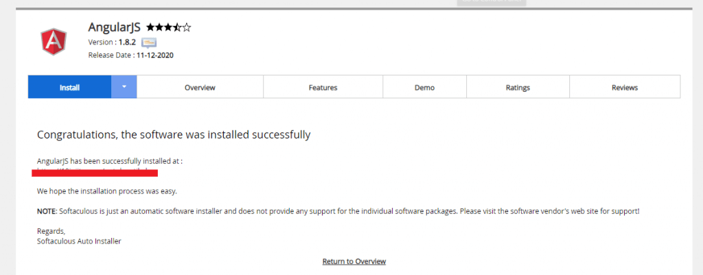The width and height of the screenshot is (703, 275).
Task: Switch to the Overview tab
Action: [x=200, y=87]
